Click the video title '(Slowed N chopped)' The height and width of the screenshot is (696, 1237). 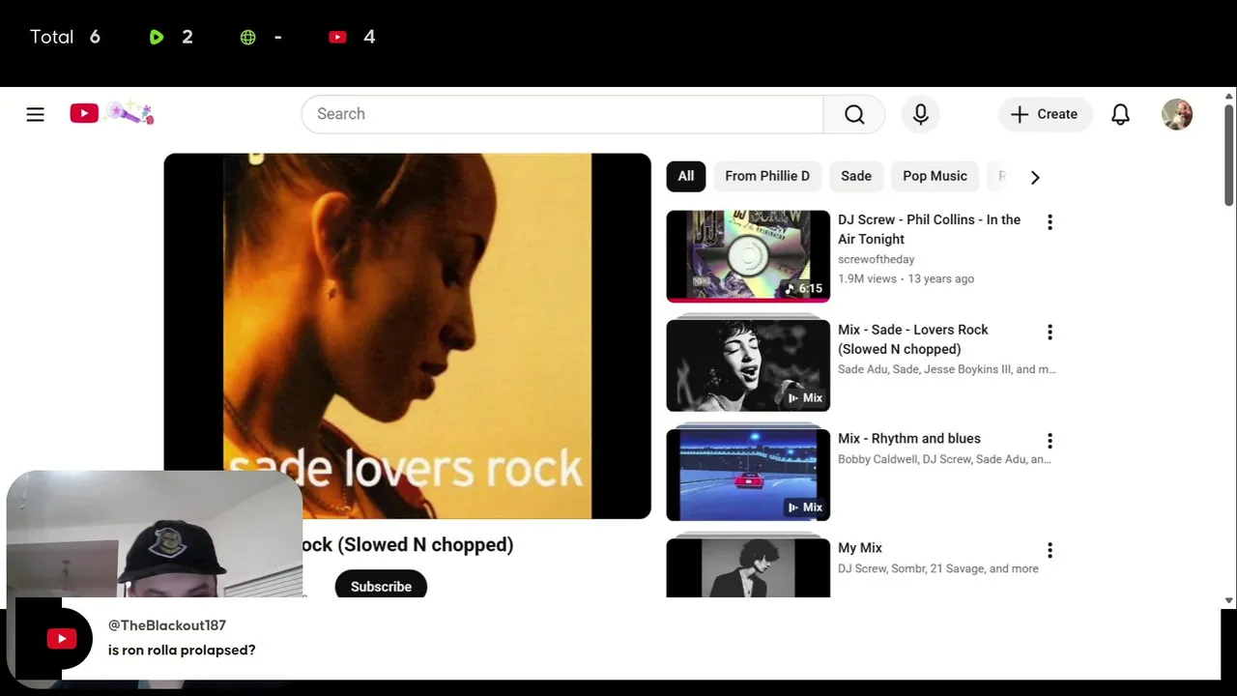click(425, 544)
